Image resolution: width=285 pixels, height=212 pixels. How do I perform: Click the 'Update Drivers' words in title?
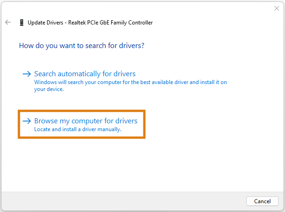pyautogui.click(x=46, y=23)
